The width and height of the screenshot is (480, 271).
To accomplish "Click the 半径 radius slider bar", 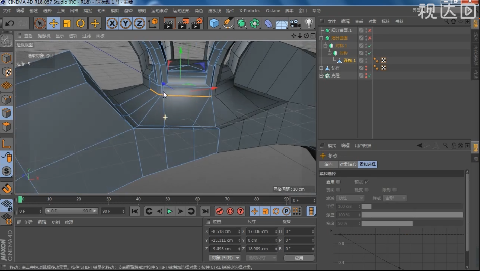I will [x=412, y=206].
